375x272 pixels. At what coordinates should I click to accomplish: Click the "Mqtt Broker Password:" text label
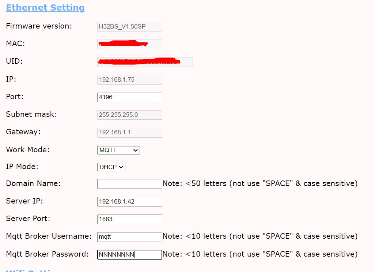[48, 254]
